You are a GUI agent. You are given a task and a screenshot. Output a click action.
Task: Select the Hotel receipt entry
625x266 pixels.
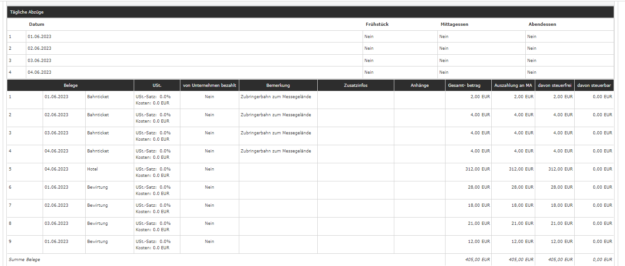pyautogui.click(x=92, y=169)
